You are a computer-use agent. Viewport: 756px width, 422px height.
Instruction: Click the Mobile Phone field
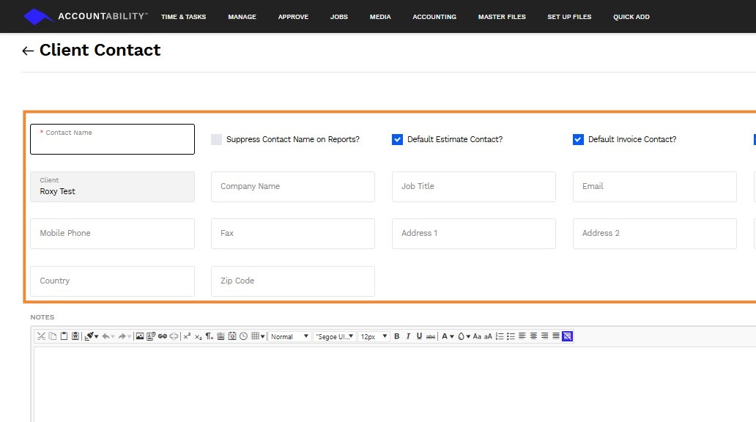click(x=112, y=234)
